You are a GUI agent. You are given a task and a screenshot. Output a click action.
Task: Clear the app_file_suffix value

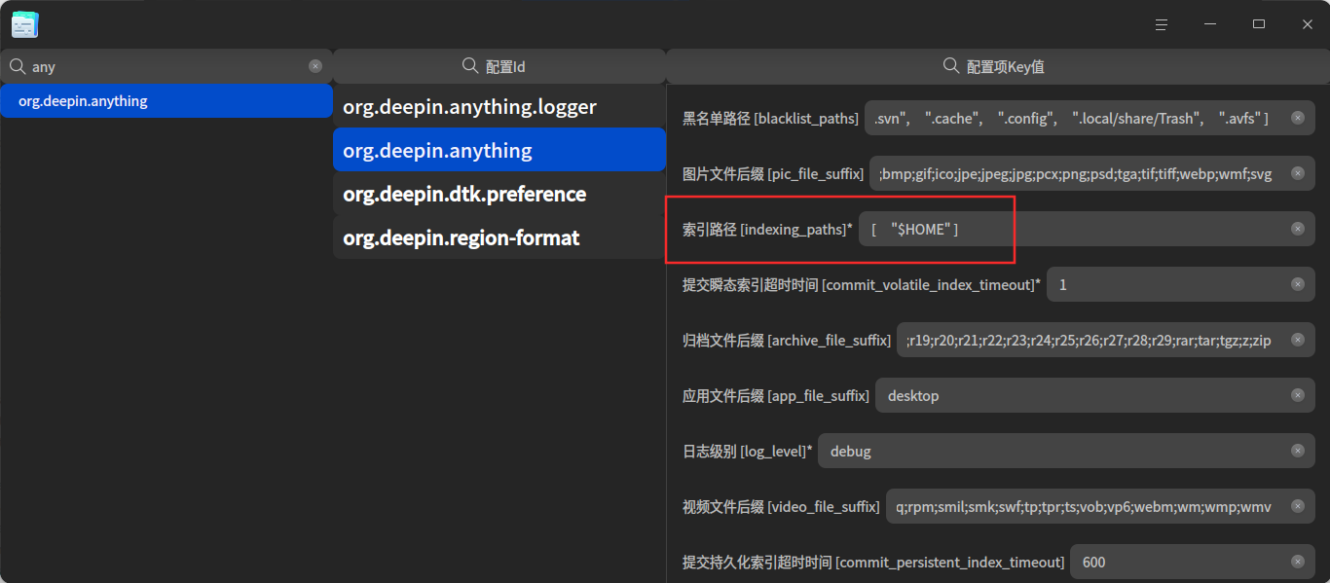click(x=1298, y=395)
